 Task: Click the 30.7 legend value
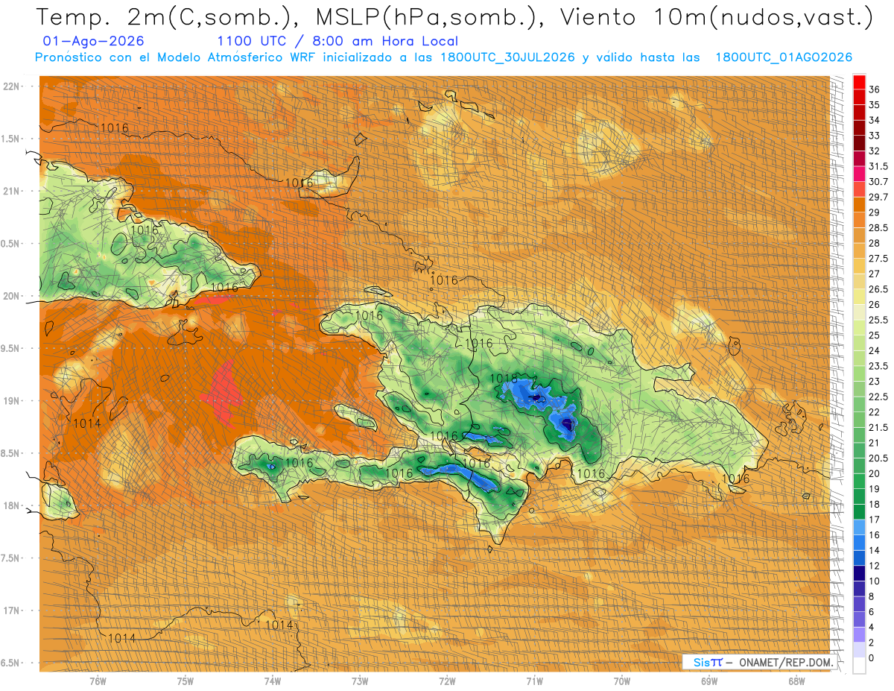(878, 182)
